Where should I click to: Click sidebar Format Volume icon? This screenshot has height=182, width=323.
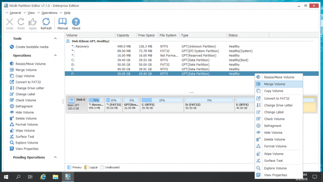[12, 125]
